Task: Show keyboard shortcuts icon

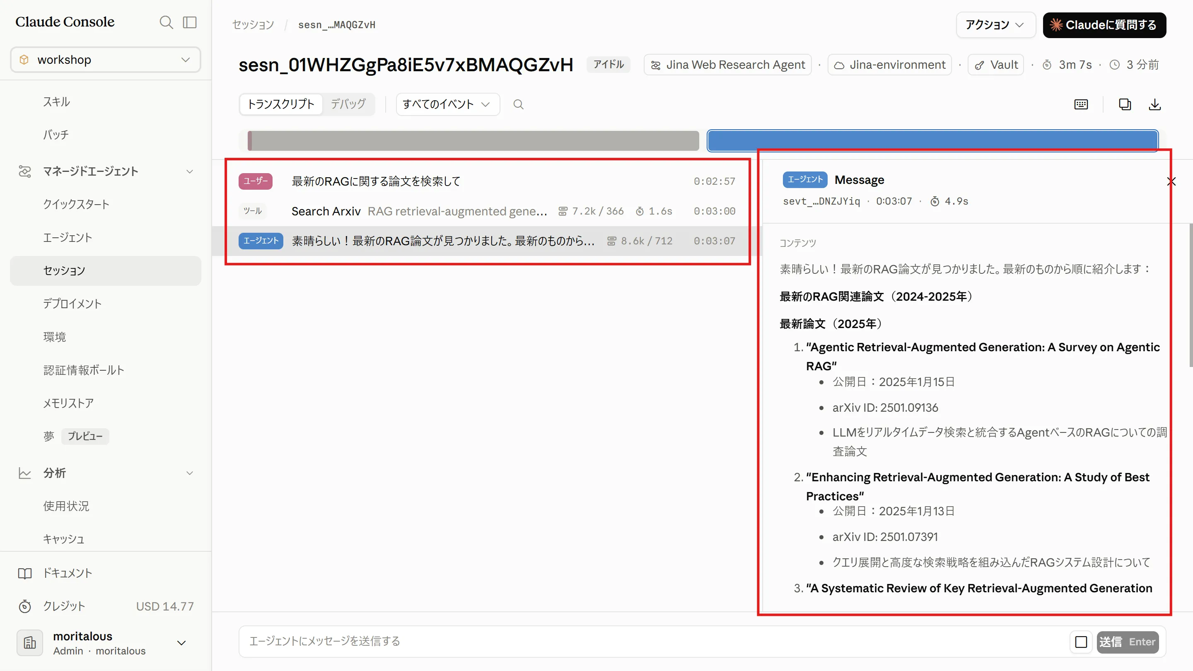Action: click(x=1081, y=105)
